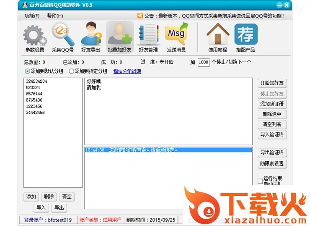The width and height of the screenshot is (310, 226).
Task: Click the 导出 button below QQ list
Action: click(59, 208)
